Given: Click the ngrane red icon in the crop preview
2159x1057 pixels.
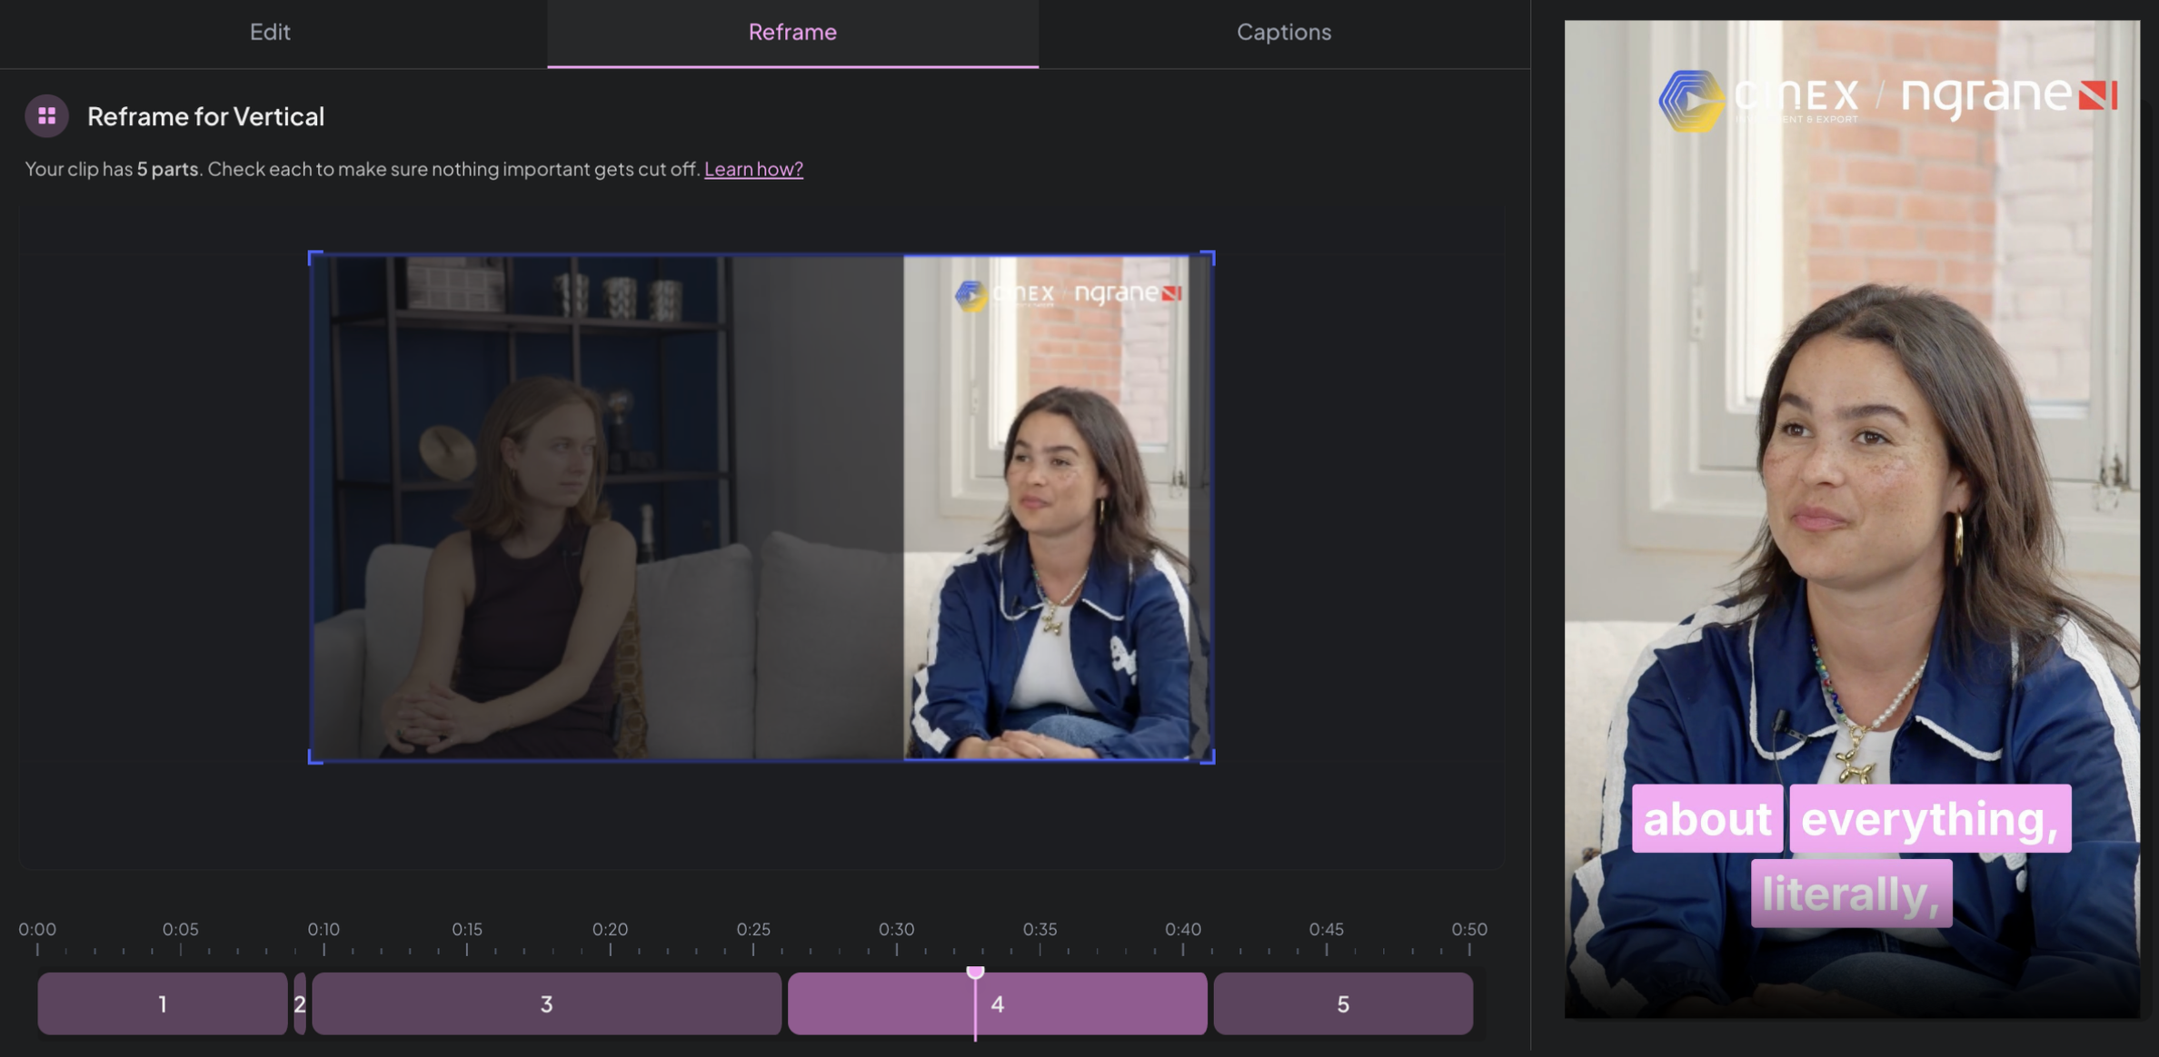Looking at the screenshot, I should coord(1171,294).
